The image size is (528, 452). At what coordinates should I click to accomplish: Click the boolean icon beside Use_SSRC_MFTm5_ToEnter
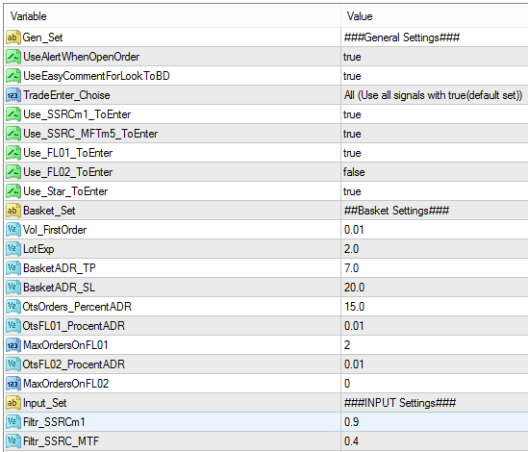pos(13,134)
